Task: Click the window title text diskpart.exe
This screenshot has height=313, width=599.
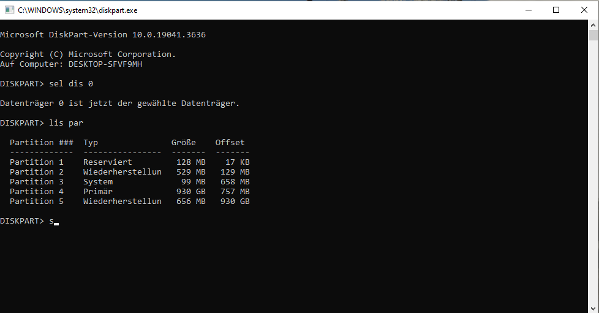Action: click(x=78, y=10)
